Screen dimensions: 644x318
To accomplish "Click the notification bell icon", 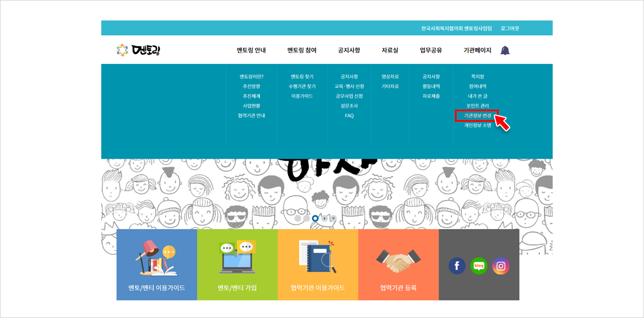I will pyautogui.click(x=505, y=50).
